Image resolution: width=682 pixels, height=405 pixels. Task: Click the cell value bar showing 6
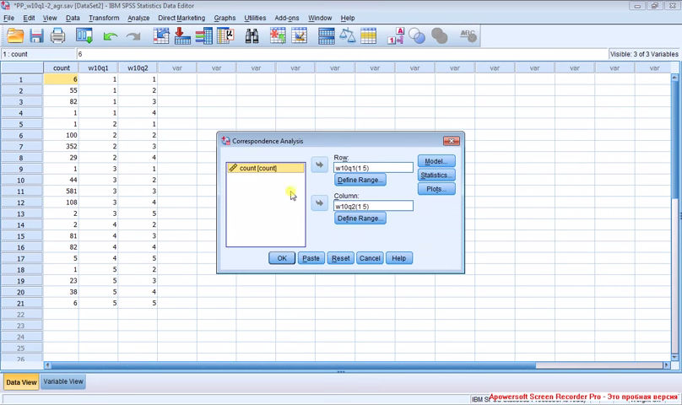tap(342, 54)
